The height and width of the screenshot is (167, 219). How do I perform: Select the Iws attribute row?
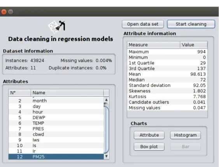(x=56, y=140)
